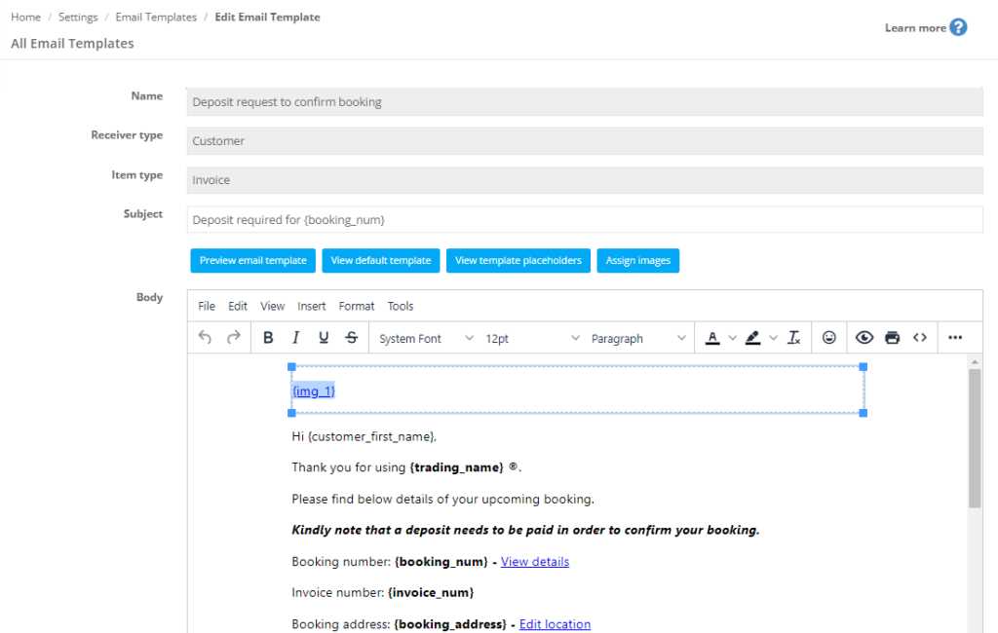Click the 'Kindly note that a deposit' sentence
Image resolution: width=998 pixels, height=633 pixels.
525,530
